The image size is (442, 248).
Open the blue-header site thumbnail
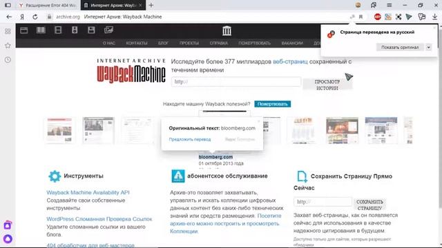click(381, 130)
